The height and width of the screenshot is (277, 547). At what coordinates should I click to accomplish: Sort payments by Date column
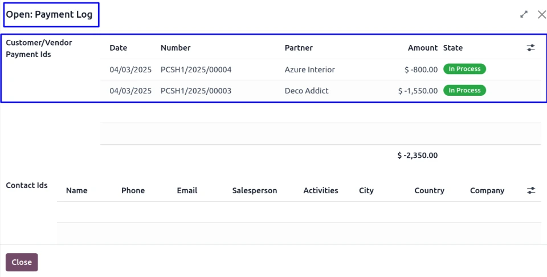tap(119, 48)
